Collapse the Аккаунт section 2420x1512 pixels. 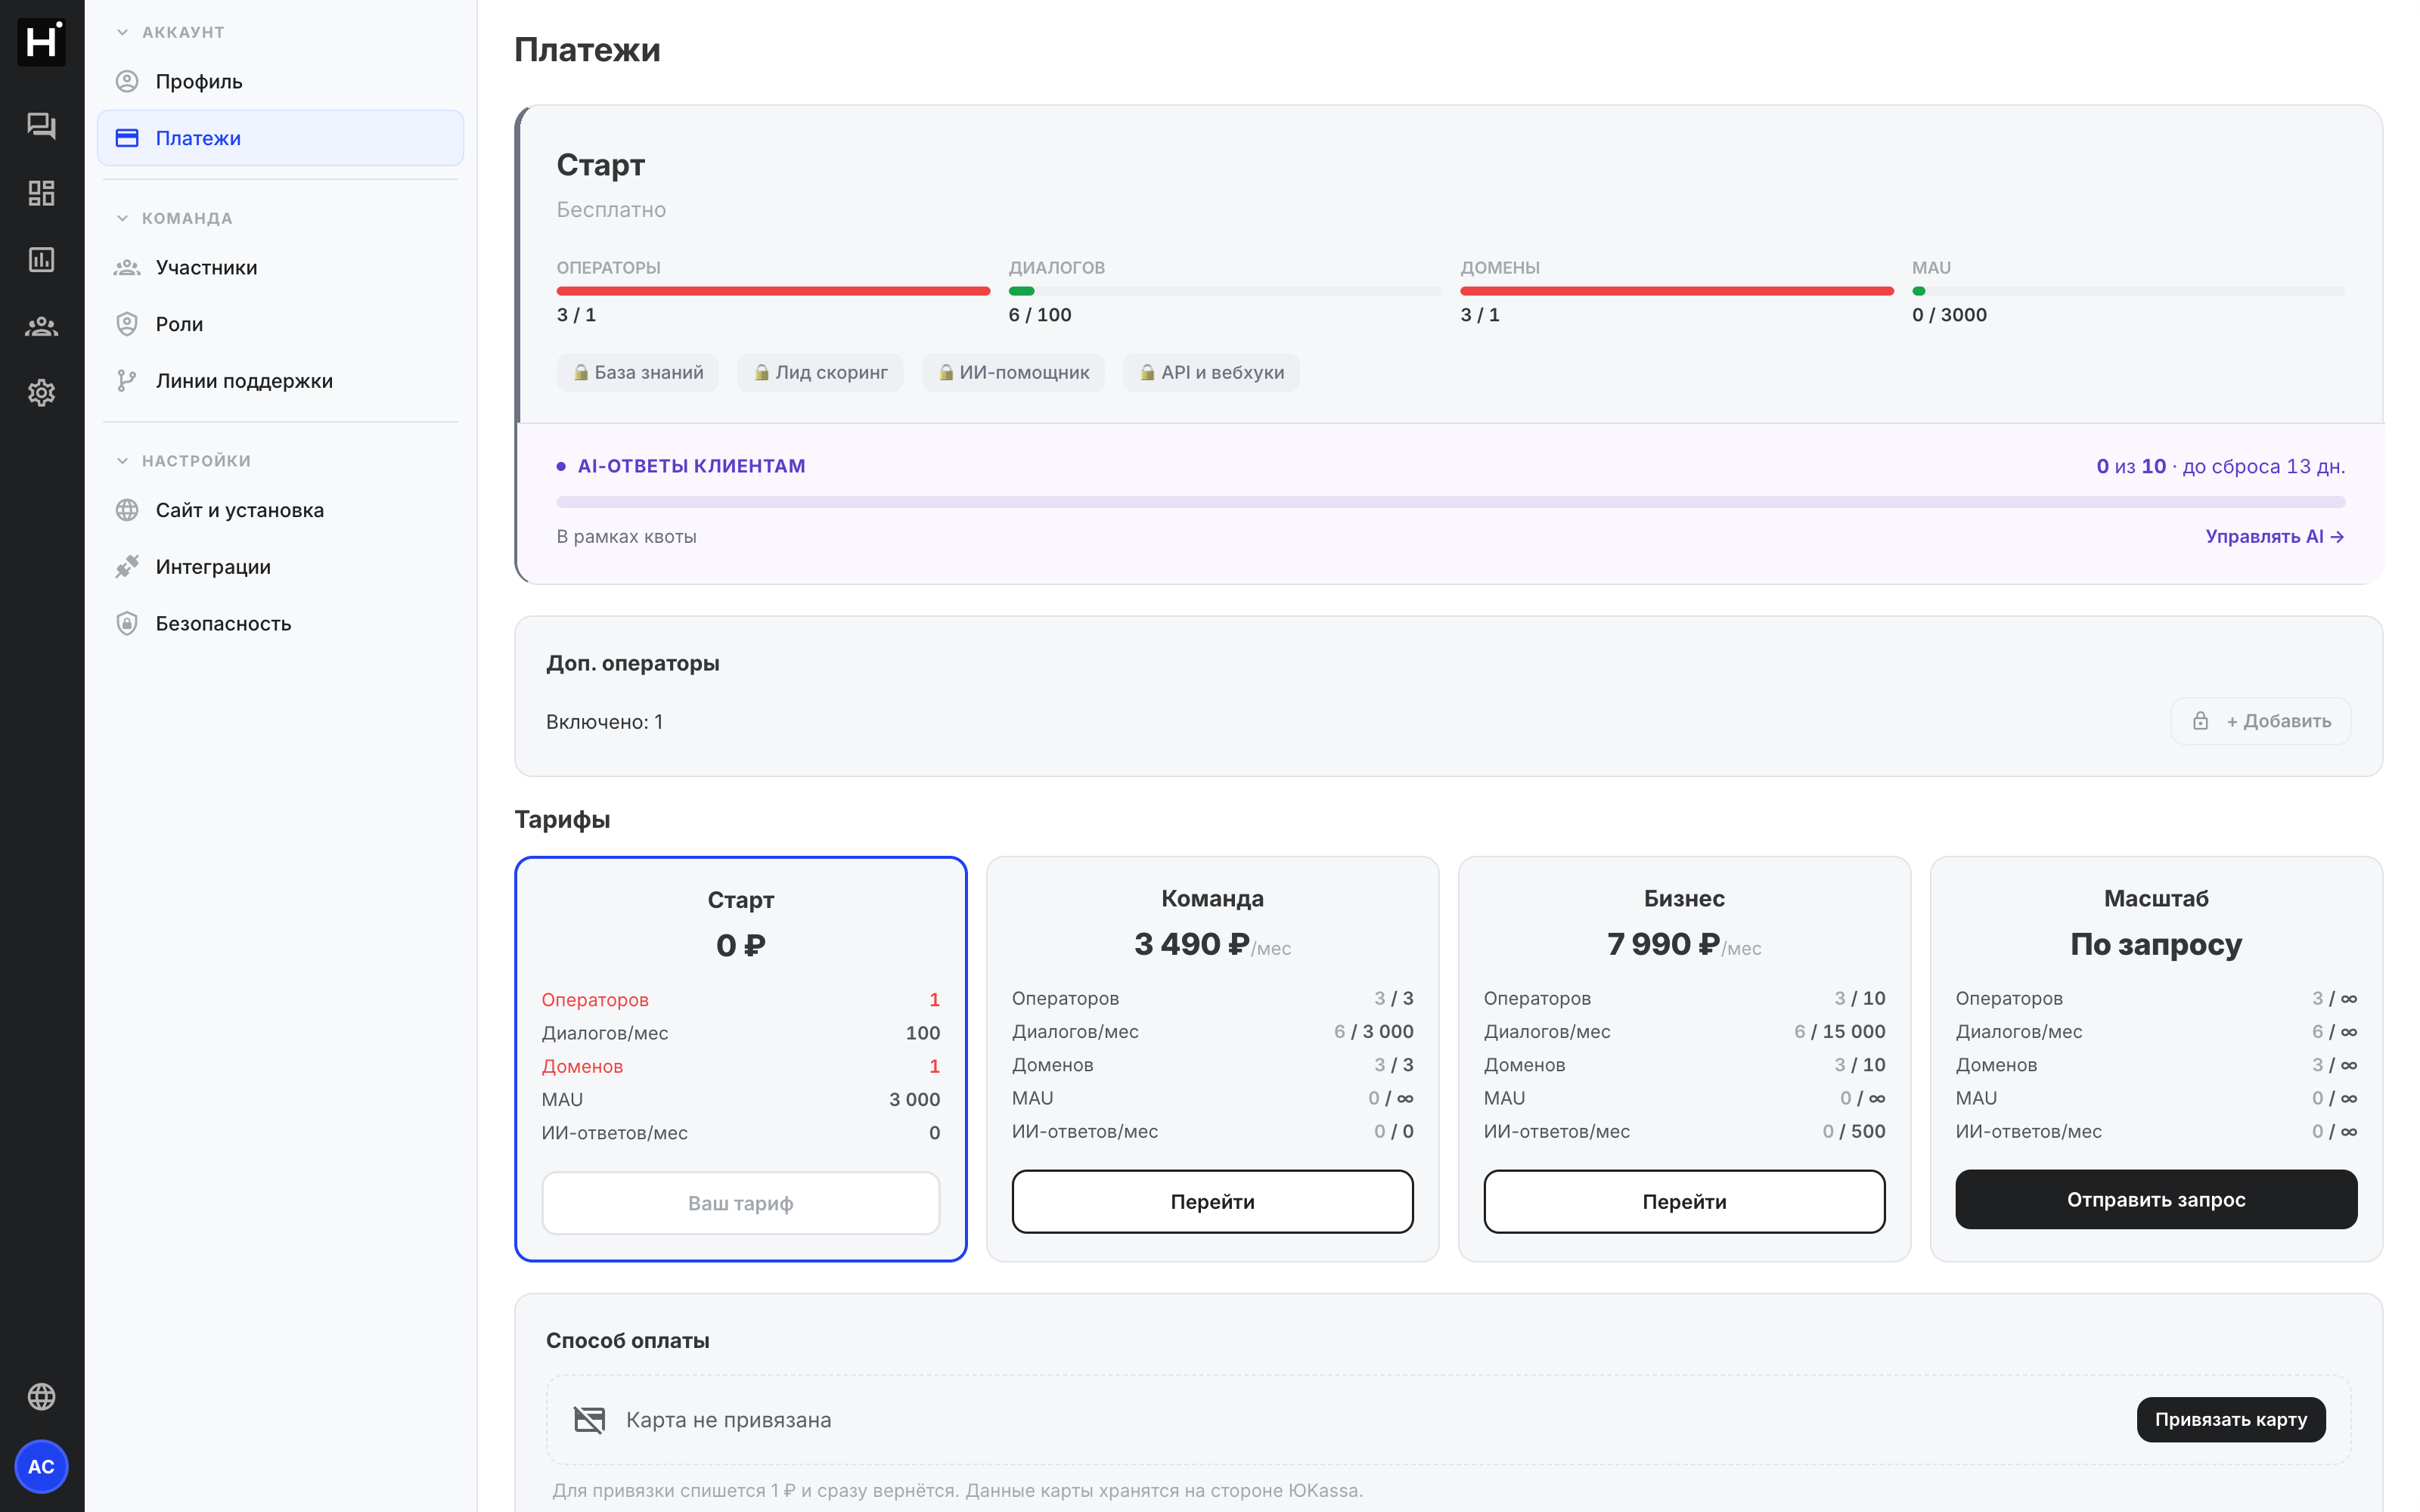(171, 32)
